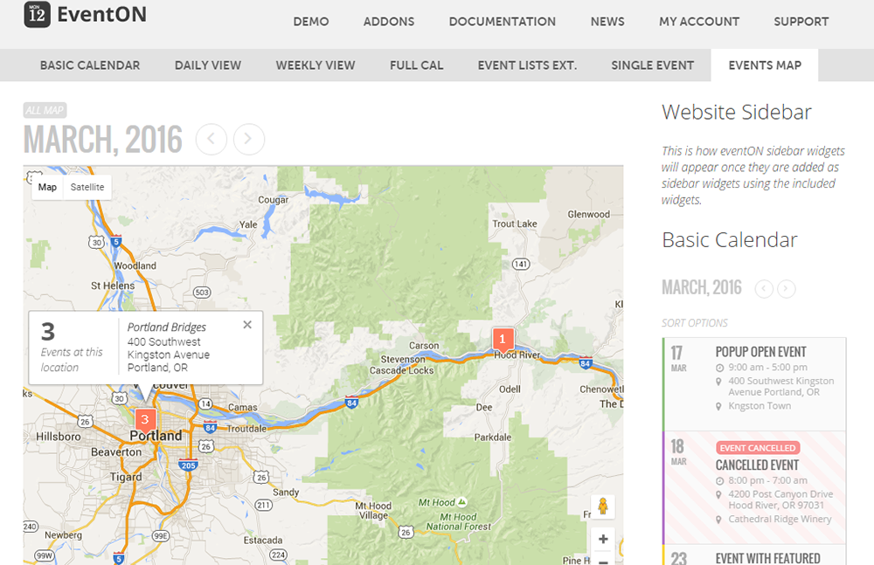The width and height of the screenshot is (874, 565).
Task: Close the Portland Bridges info popup
Action: 247,324
